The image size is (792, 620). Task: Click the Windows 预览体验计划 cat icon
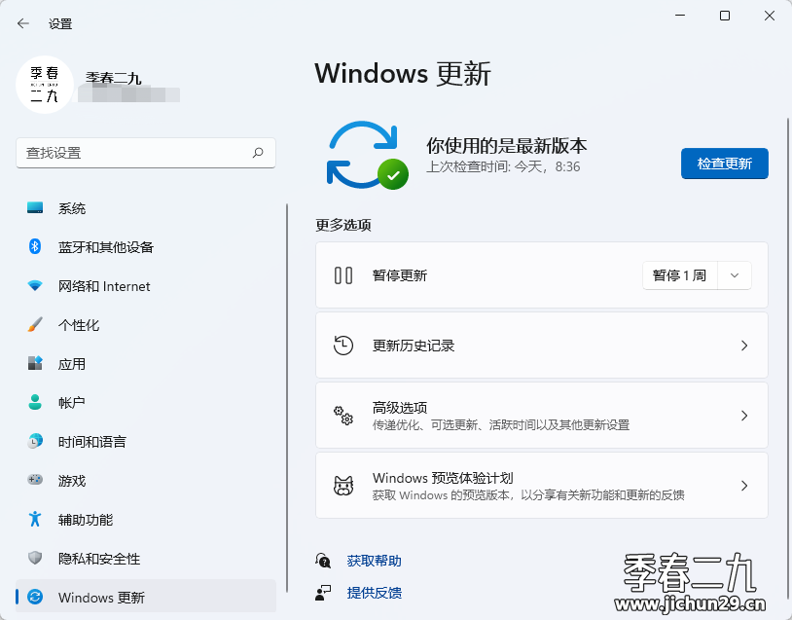342,485
